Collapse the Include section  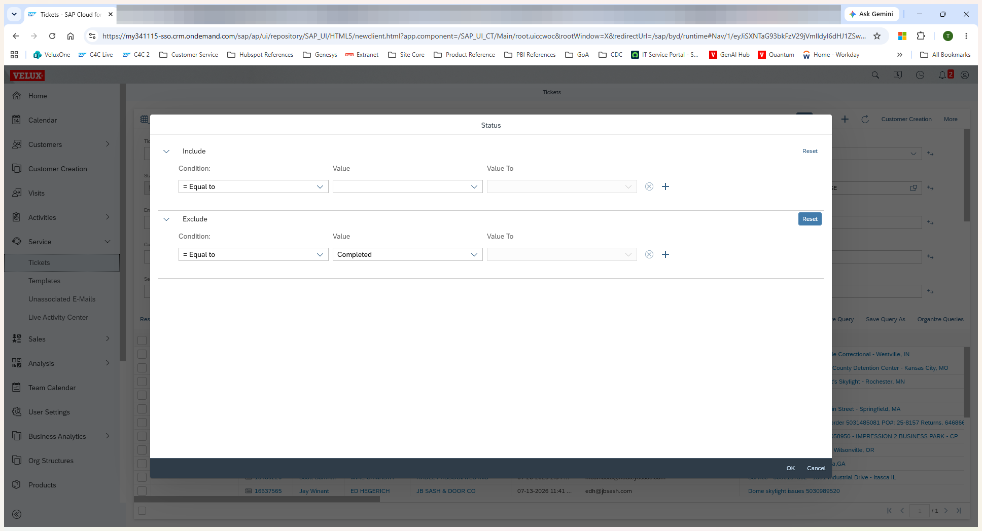[x=166, y=151]
